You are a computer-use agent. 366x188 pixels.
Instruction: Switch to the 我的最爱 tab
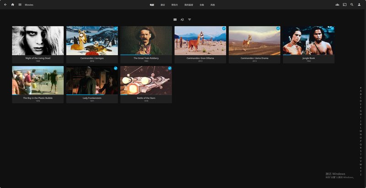coord(188,5)
